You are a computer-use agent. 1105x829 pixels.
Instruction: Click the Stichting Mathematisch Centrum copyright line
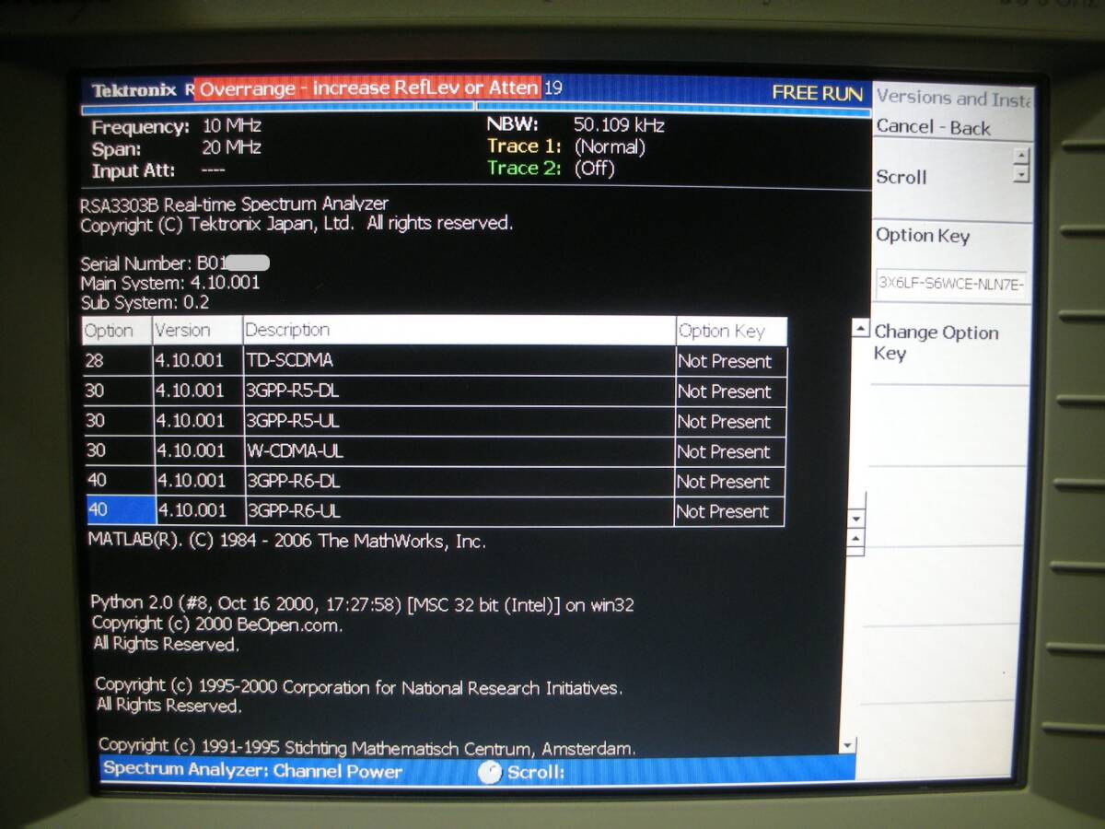pyautogui.click(x=366, y=746)
